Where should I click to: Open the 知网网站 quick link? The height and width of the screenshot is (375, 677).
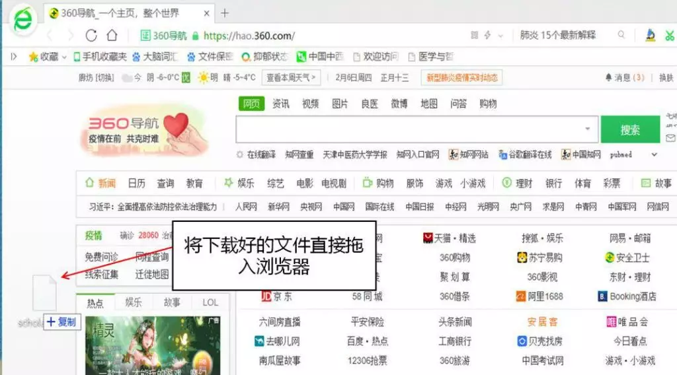(469, 154)
